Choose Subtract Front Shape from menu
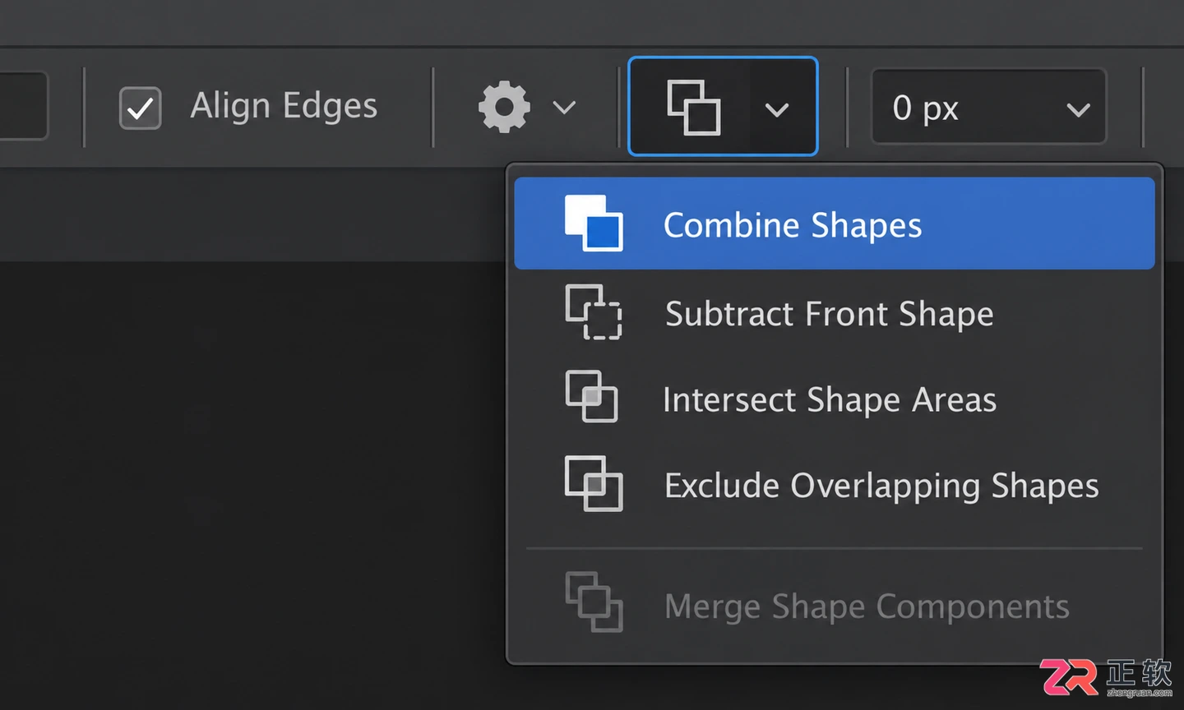 835,313
